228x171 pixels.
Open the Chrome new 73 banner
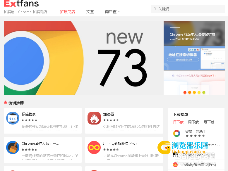[x=84, y=58]
